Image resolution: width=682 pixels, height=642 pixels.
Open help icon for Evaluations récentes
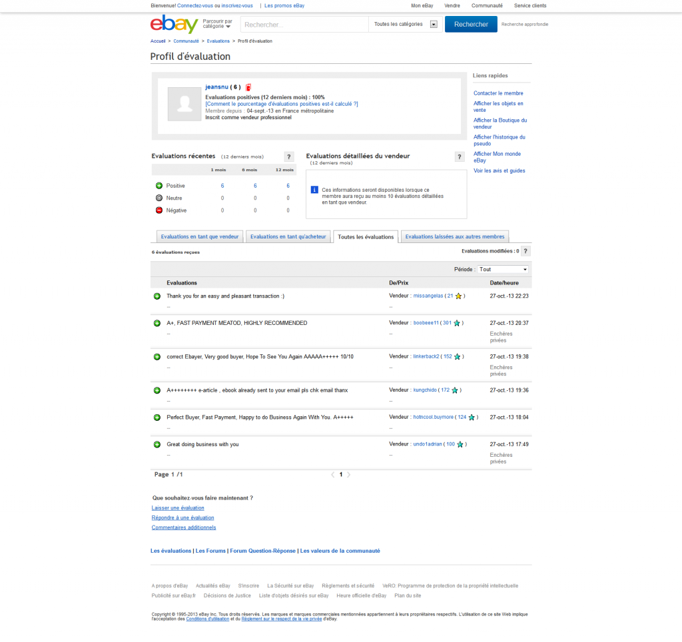[289, 157]
